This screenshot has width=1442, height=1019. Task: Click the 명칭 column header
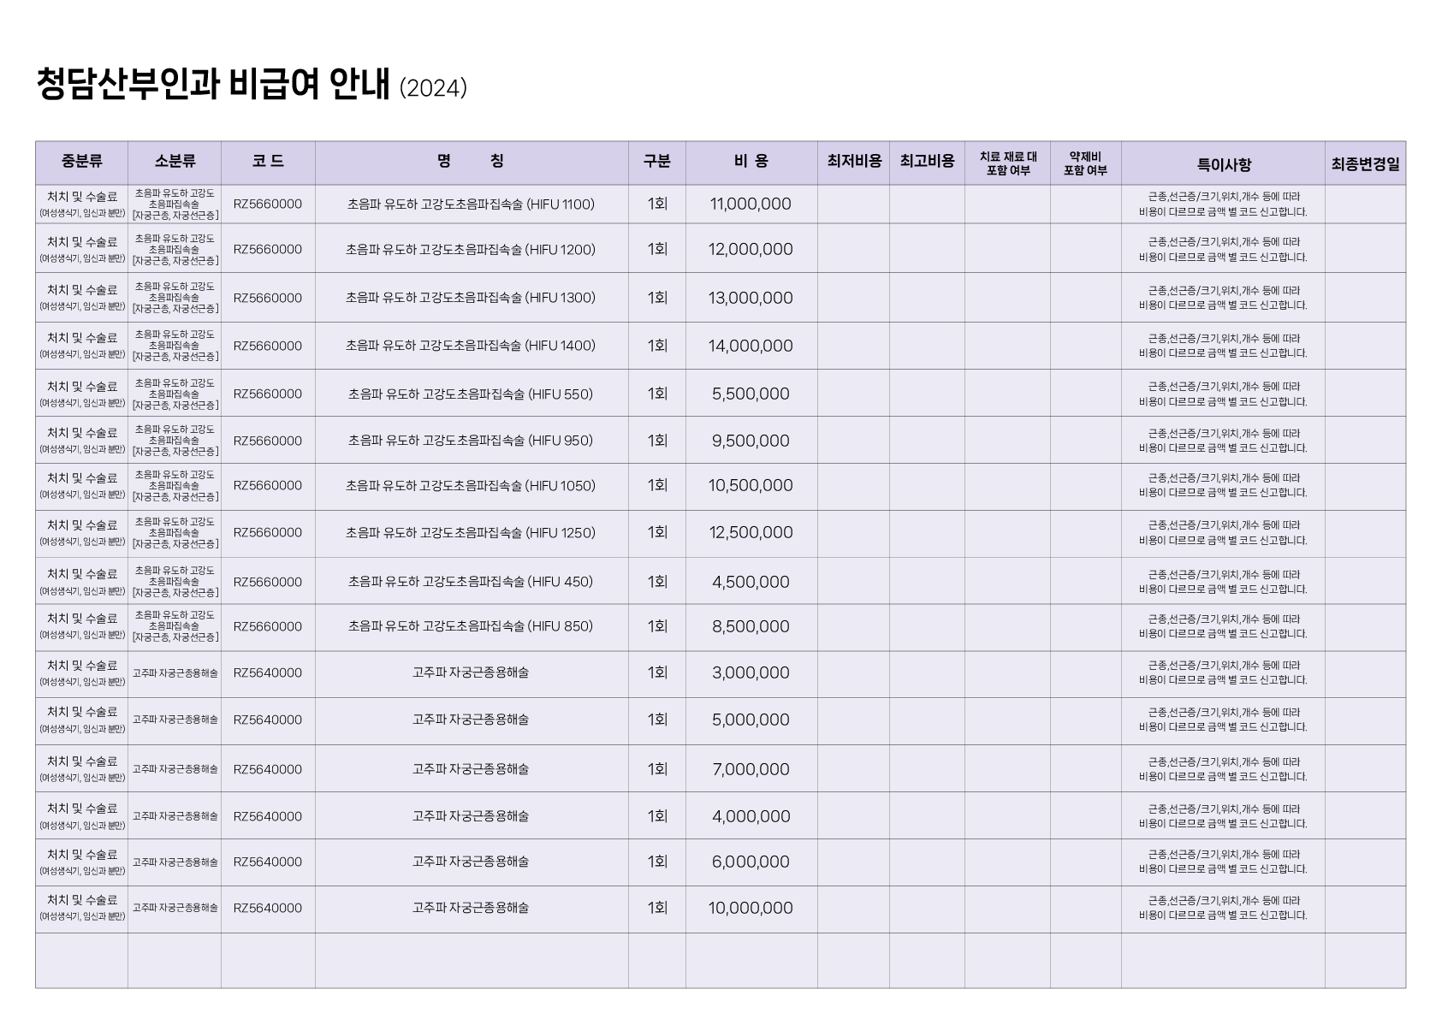pos(472,161)
